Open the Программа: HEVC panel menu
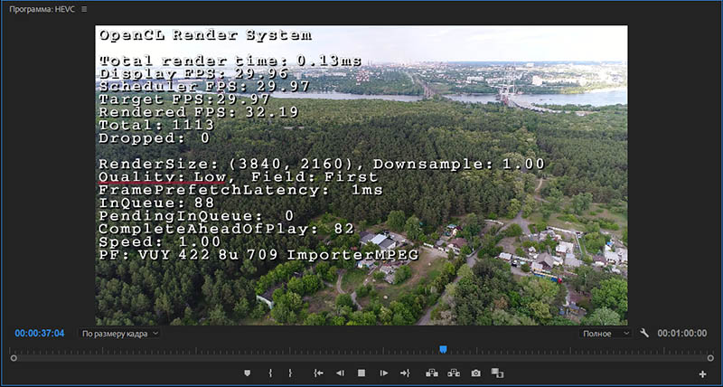Viewport: 723px width, 387px height. pyautogui.click(x=84, y=9)
